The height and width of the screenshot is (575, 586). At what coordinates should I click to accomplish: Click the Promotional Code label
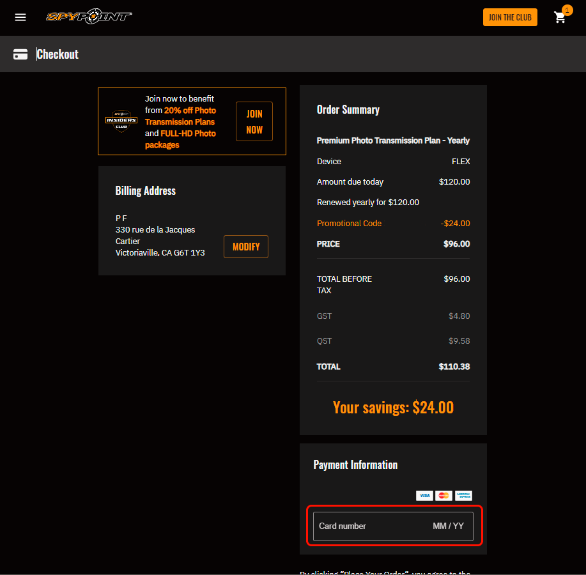tap(349, 224)
